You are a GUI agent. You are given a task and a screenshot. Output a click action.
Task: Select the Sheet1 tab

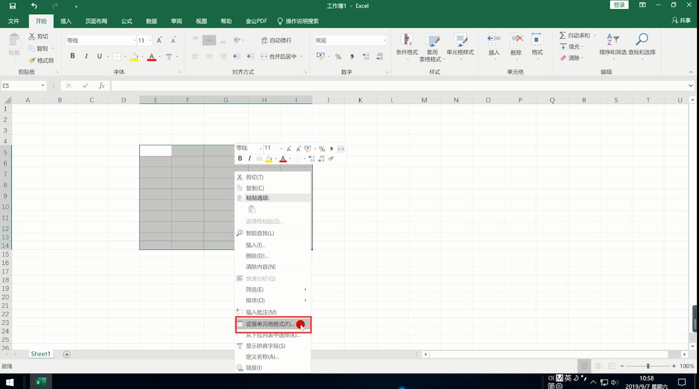(41, 354)
